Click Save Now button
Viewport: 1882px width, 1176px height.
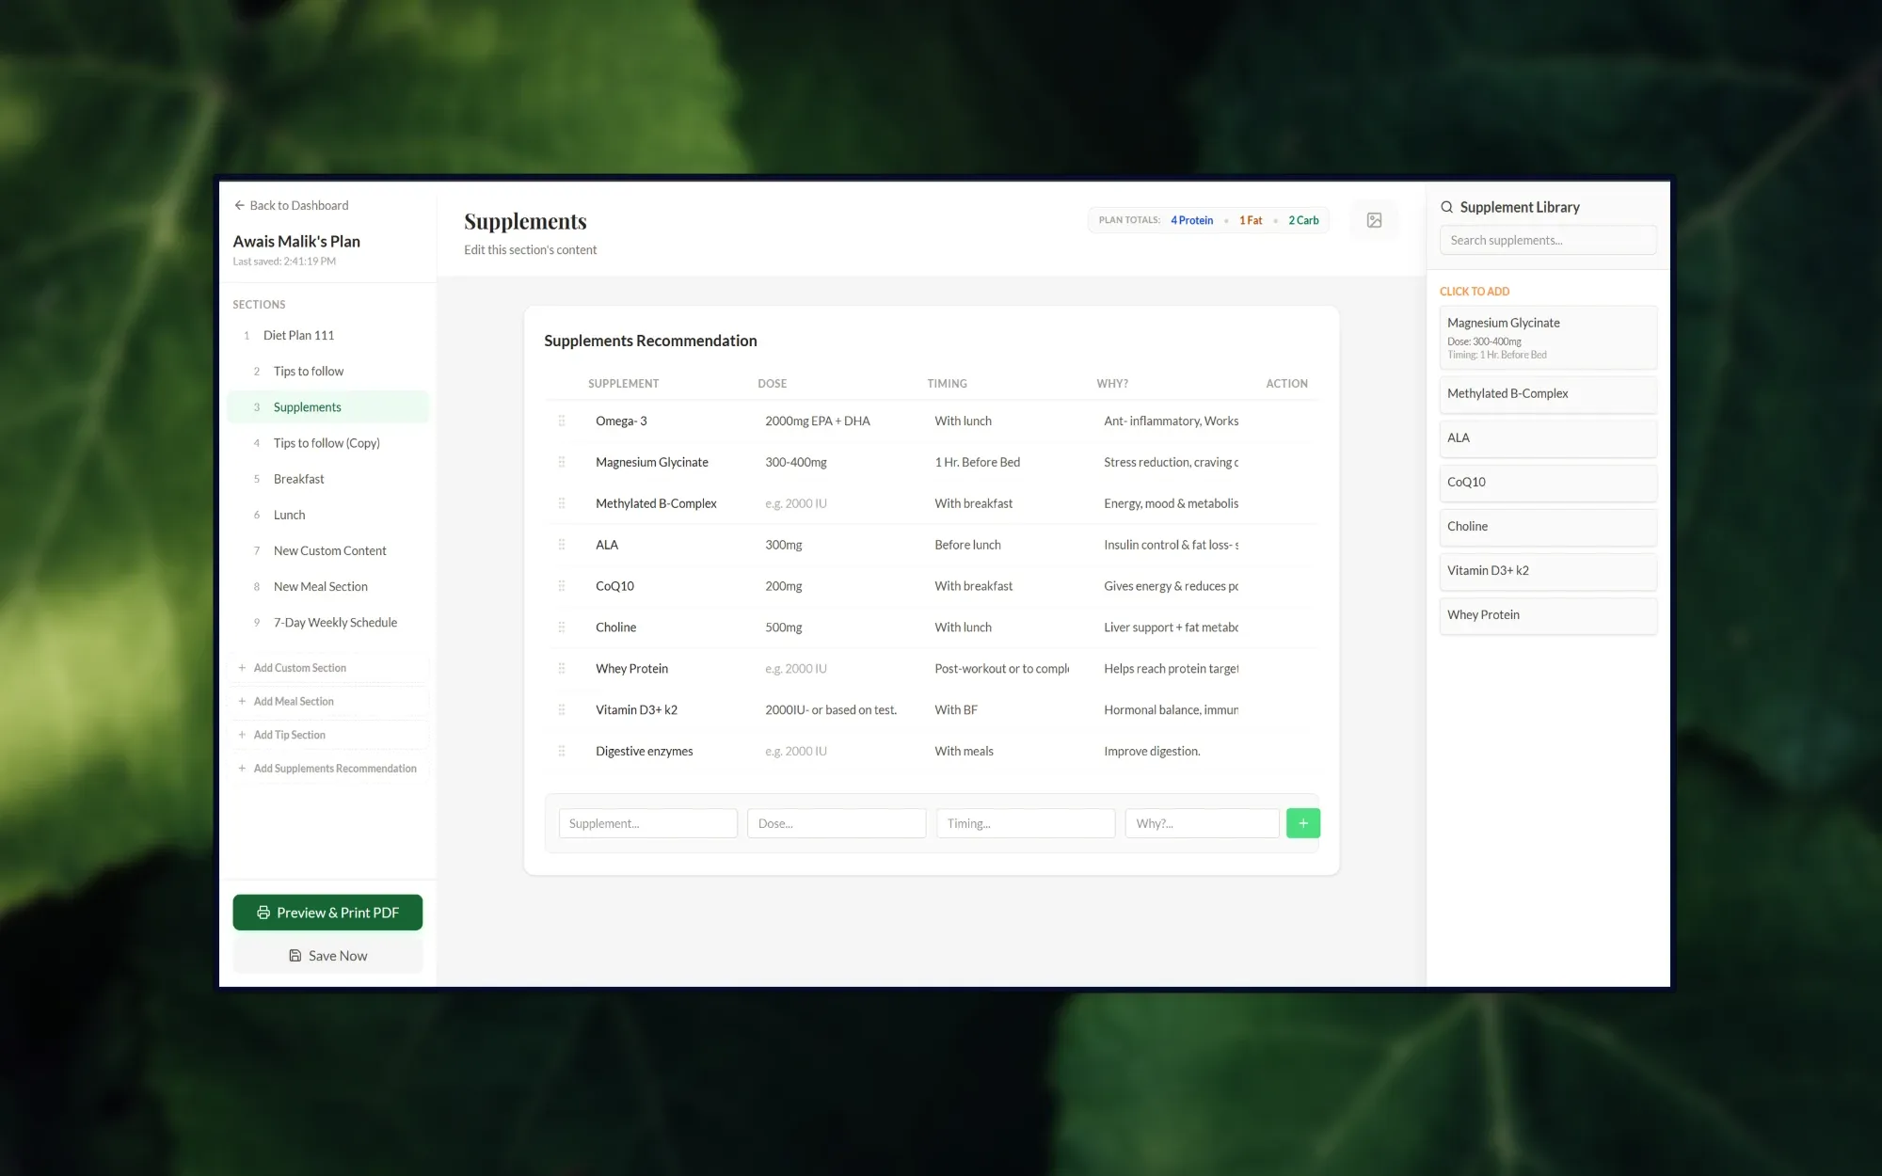click(327, 956)
